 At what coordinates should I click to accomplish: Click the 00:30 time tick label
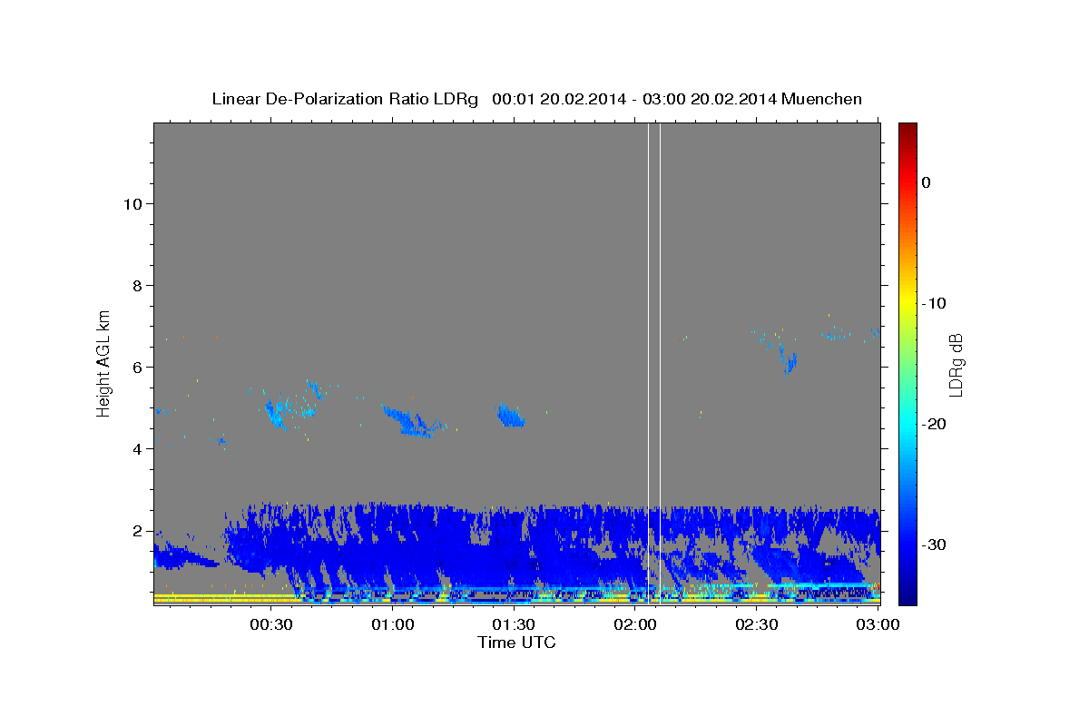click(x=270, y=625)
